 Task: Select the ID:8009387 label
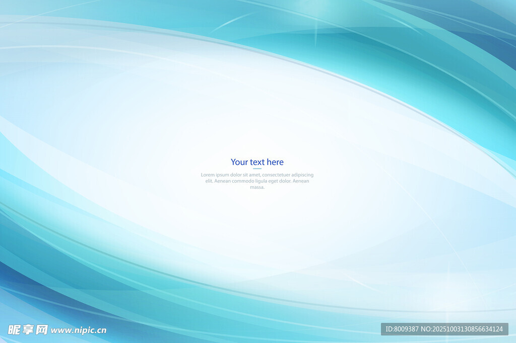402,329
